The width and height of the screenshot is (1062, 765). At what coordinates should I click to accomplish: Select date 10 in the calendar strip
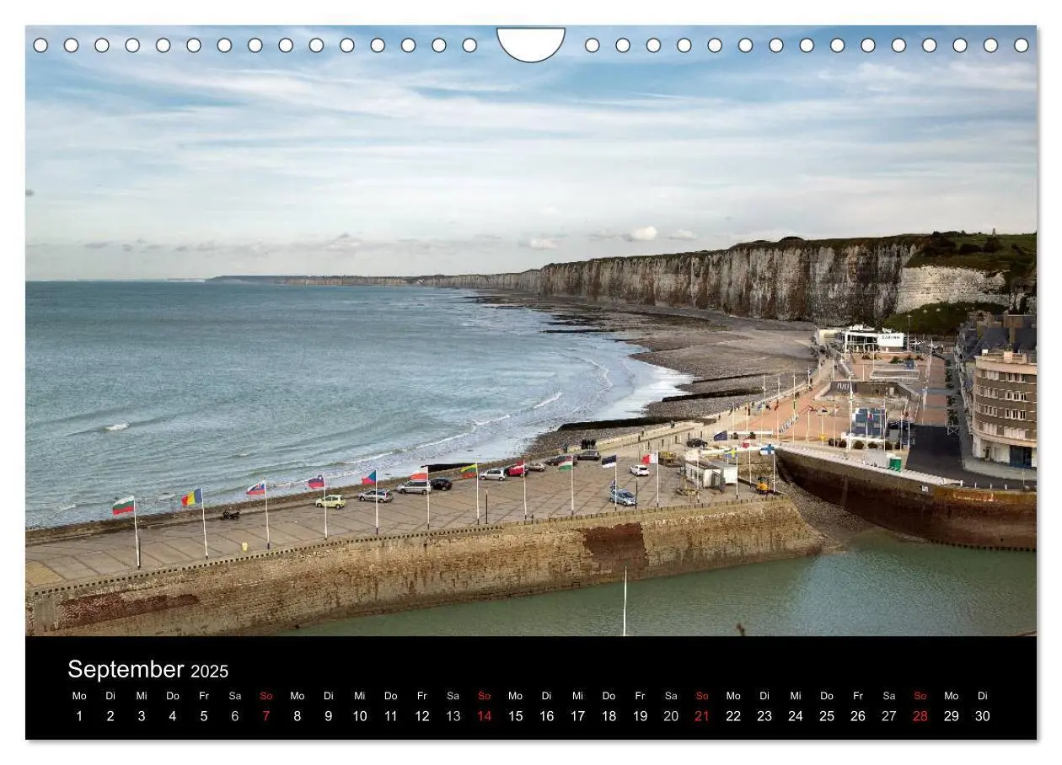tap(360, 716)
